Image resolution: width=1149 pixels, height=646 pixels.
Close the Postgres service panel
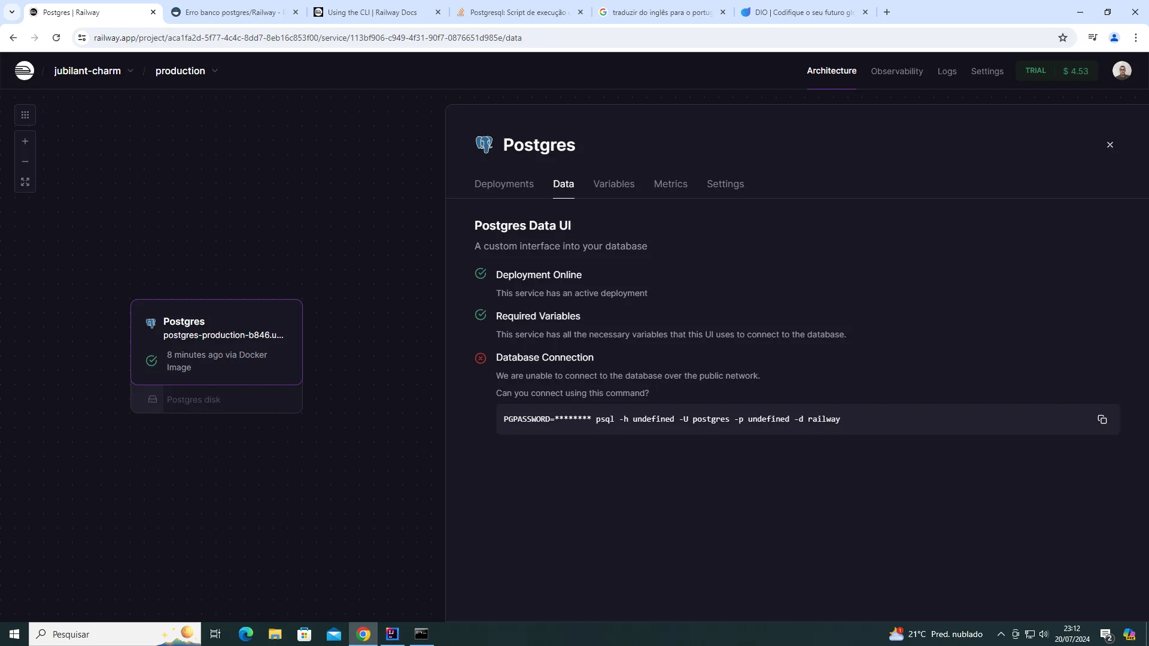1110,145
